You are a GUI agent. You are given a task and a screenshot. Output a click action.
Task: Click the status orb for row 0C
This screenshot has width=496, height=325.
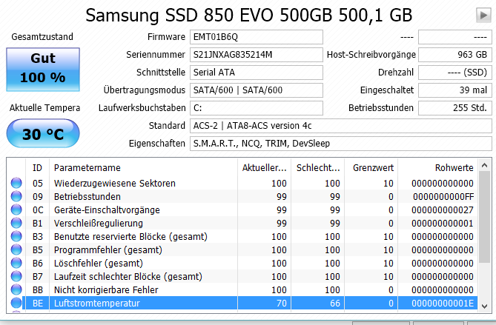click(16, 210)
